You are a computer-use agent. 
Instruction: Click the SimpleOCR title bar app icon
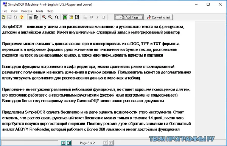pyautogui.click(x=5, y=4)
